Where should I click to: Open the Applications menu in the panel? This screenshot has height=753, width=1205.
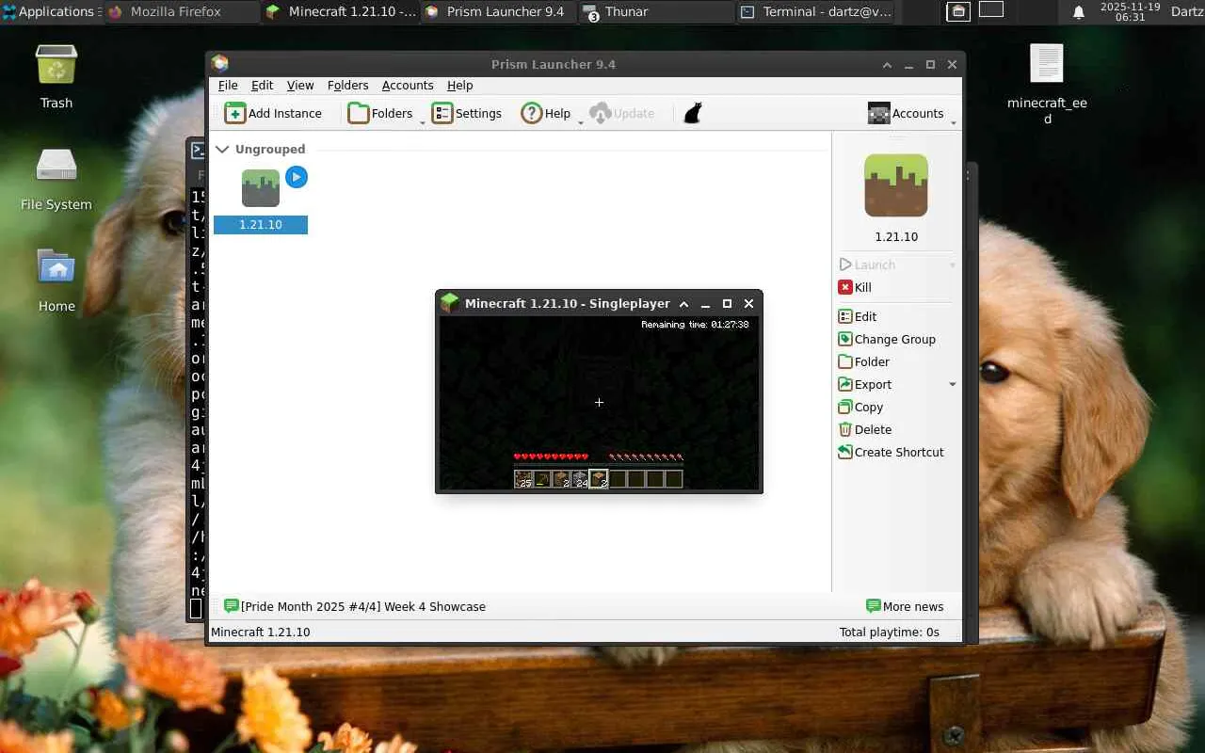point(52,11)
